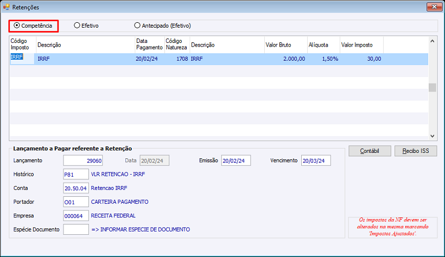
Task: Click the Empresa field 000064
Action: coord(76,216)
